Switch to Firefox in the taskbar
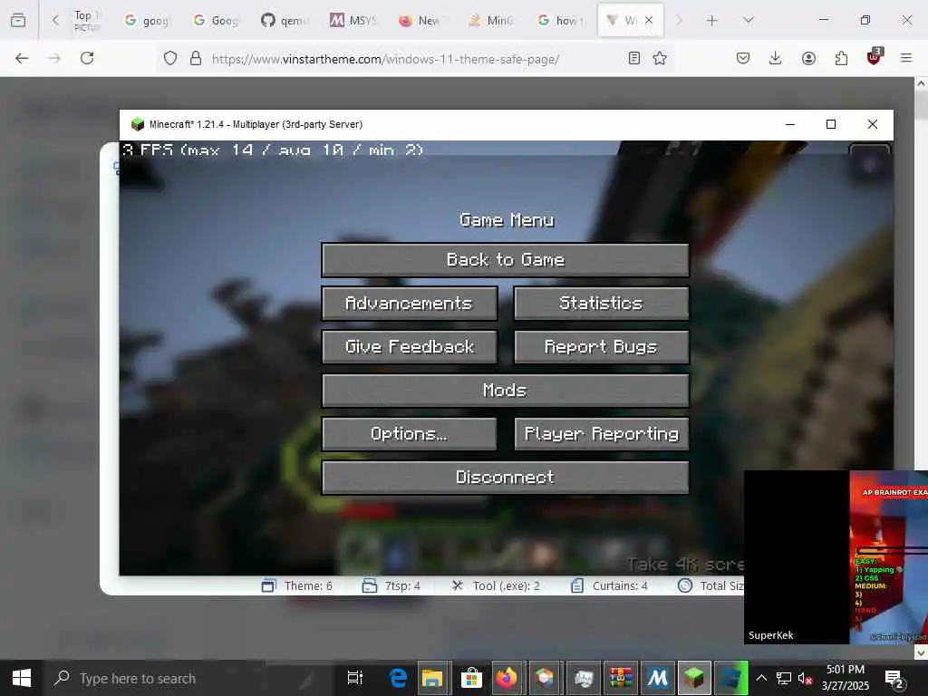The height and width of the screenshot is (696, 928). (x=507, y=678)
